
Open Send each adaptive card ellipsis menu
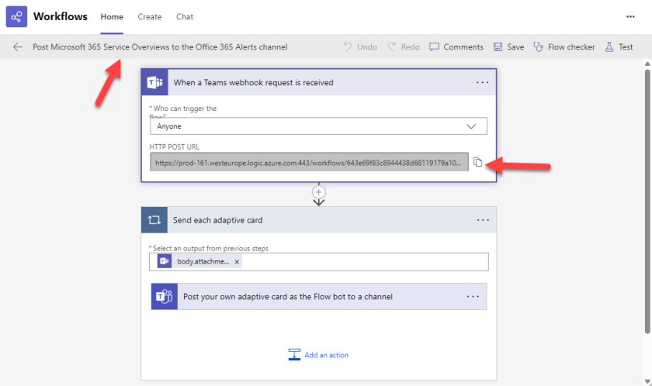click(x=483, y=220)
